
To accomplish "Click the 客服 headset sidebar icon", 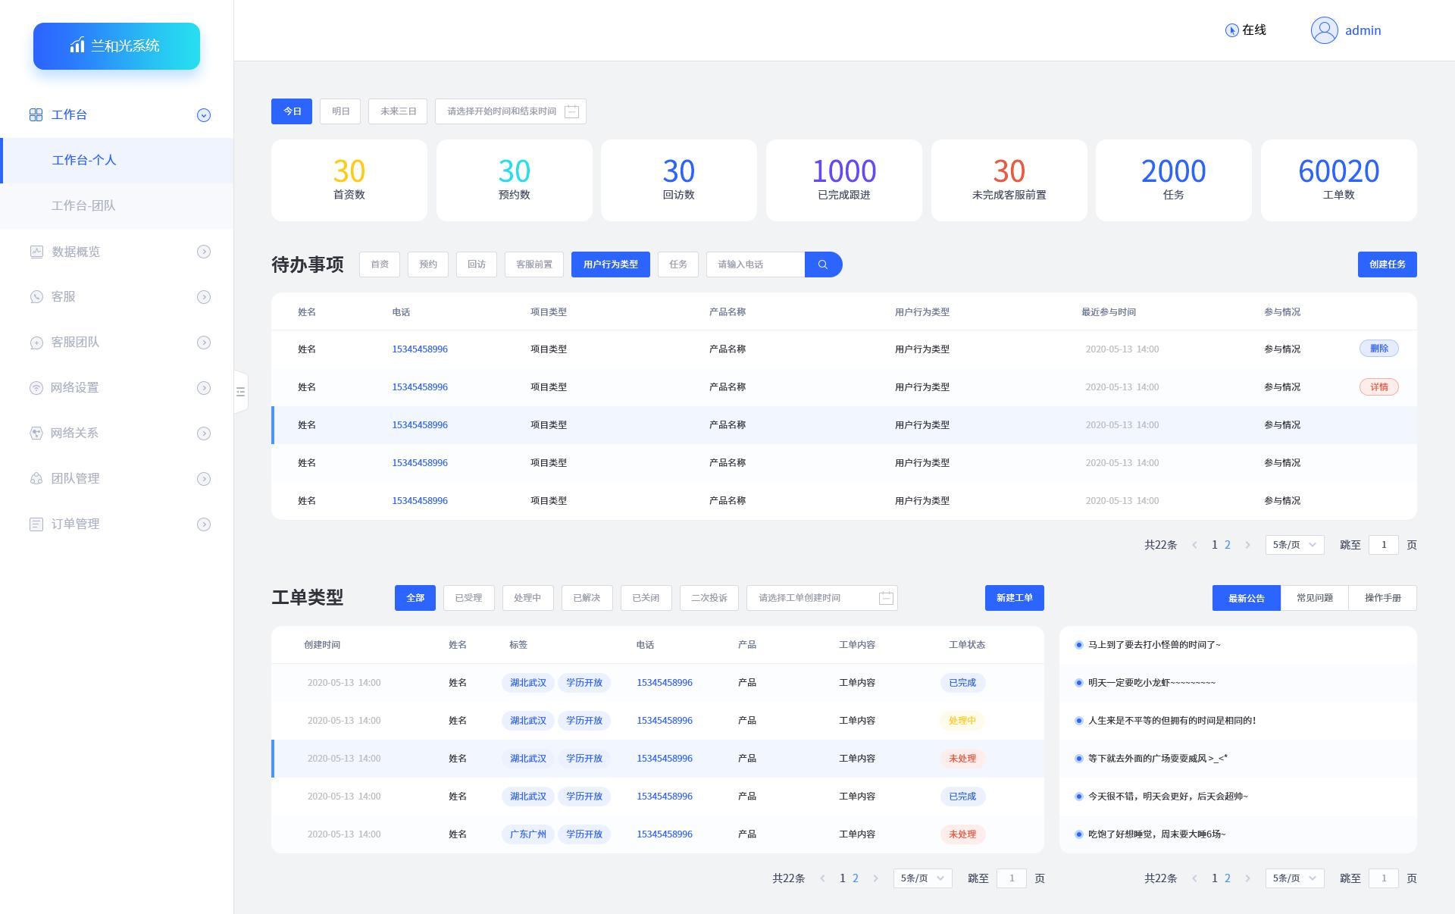I will pos(36,297).
